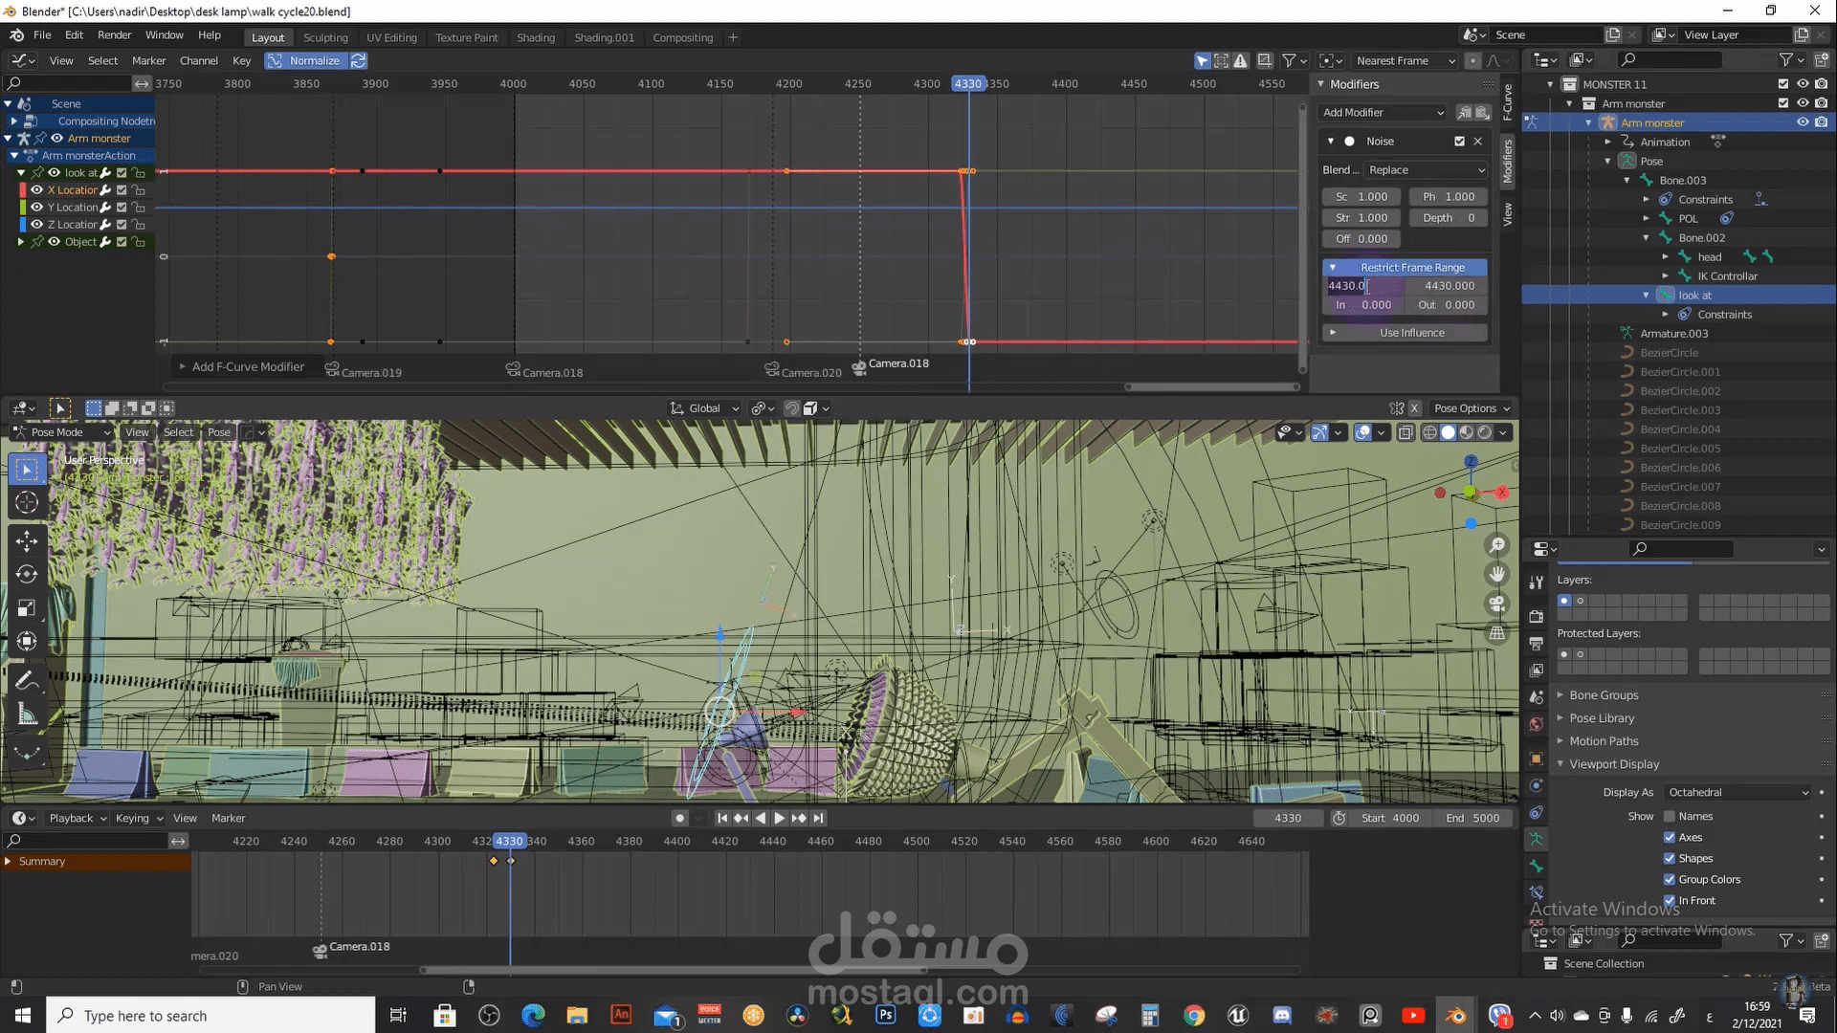This screenshot has width=1837, height=1033.
Task: Open Blend Replace mode dropdown
Action: point(1426,170)
